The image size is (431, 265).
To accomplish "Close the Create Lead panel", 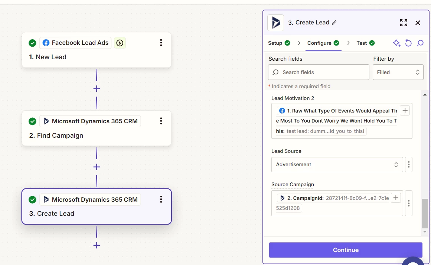I will click(418, 23).
